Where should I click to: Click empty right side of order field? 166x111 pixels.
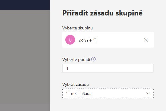click(127, 68)
